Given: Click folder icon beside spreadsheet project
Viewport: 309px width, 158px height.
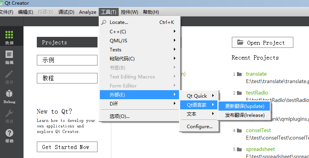Looking at the screenshot, I should [239, 149].
